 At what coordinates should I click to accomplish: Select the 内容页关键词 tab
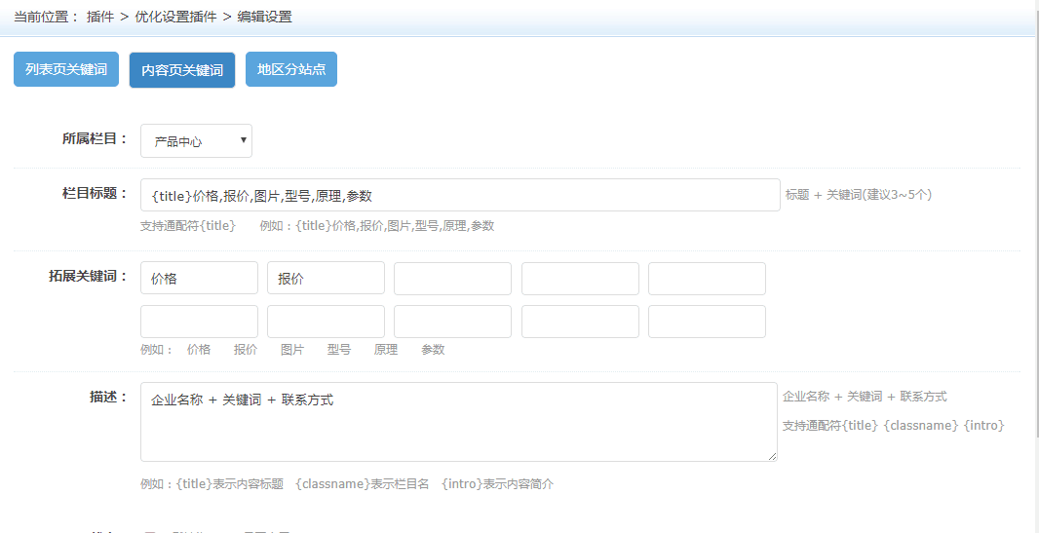[x=182, y=70]
